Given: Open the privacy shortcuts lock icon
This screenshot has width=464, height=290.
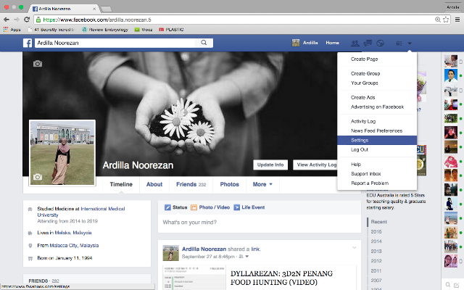Looking at the screenshot, I should pyautogui.click(x=399, y=43).
